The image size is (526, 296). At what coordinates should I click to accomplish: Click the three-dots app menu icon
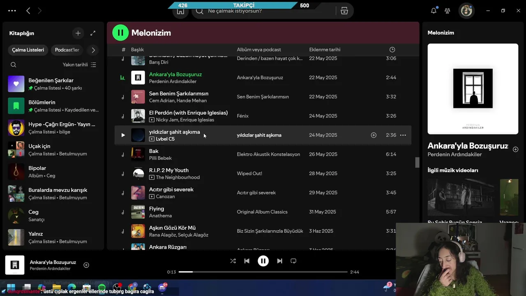coord(12,11)
